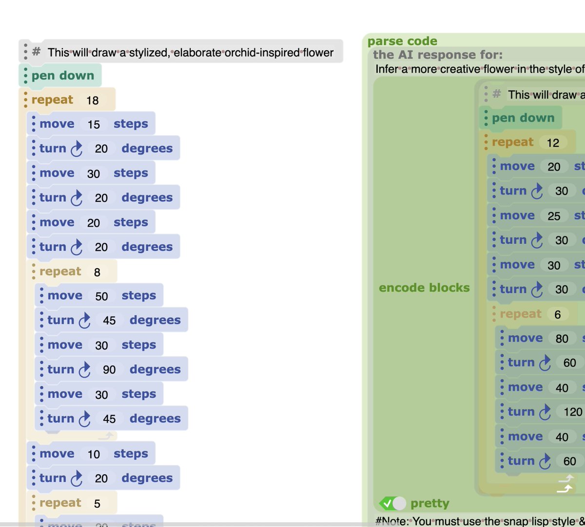Image resolution: width=585 pixels, height=527 pixels.
Task: Click turn arrow icon just below move 15 steps
Action: (77, 149)
